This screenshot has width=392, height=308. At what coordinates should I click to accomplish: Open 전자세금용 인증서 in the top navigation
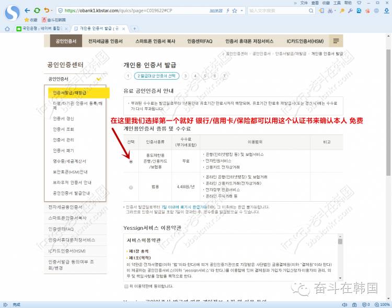(x=105, y=41)
